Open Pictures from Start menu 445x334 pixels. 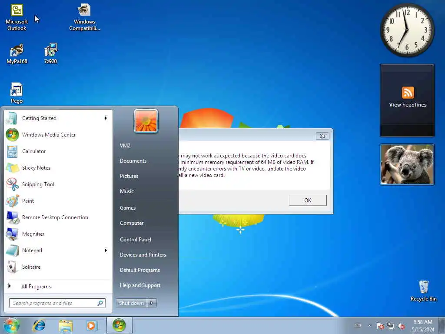tap(129, 176)
